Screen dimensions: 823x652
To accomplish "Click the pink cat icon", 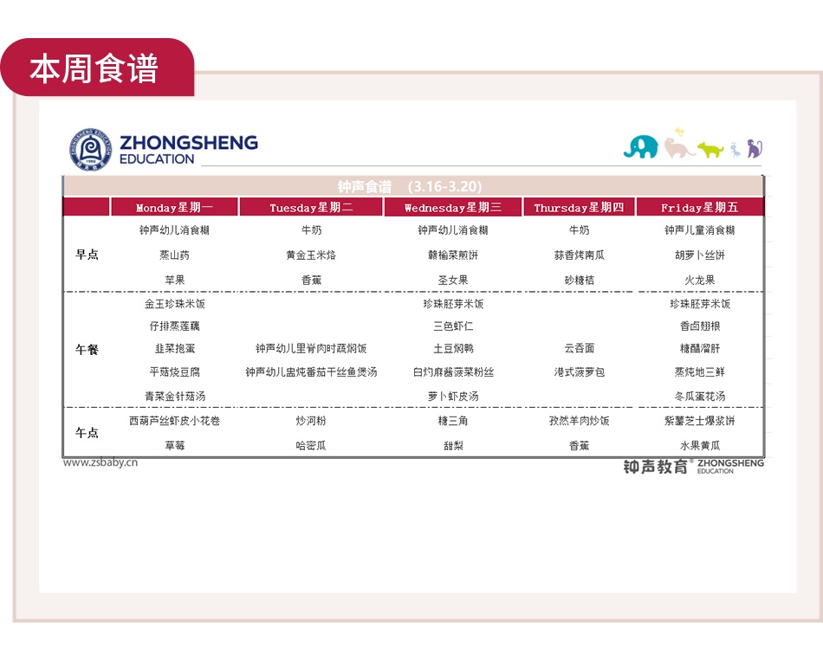I will coord(678,148).
